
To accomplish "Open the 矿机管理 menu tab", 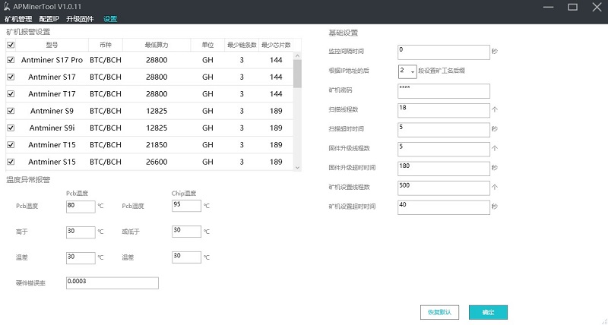I will [19, 18].
